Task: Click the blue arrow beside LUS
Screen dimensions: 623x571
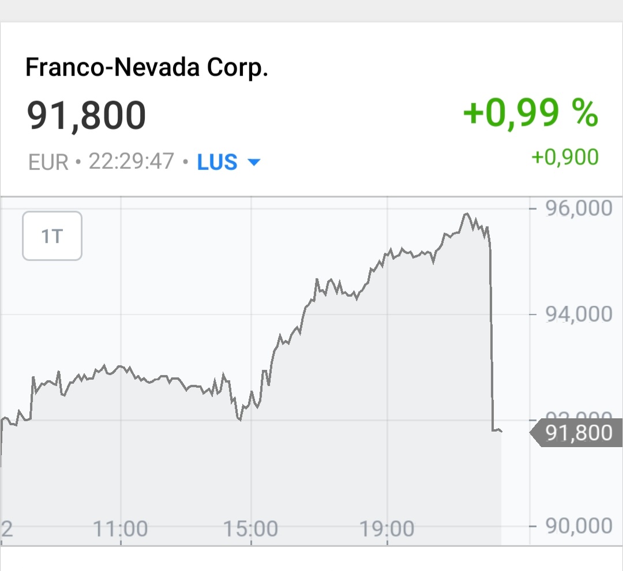Action: [x=254, y=163]
